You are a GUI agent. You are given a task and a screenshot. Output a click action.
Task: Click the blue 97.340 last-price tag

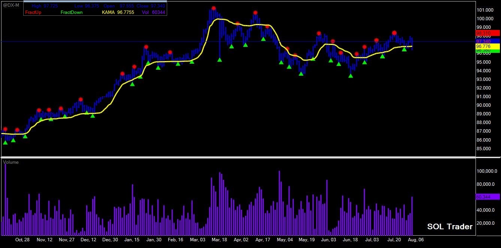488,41
